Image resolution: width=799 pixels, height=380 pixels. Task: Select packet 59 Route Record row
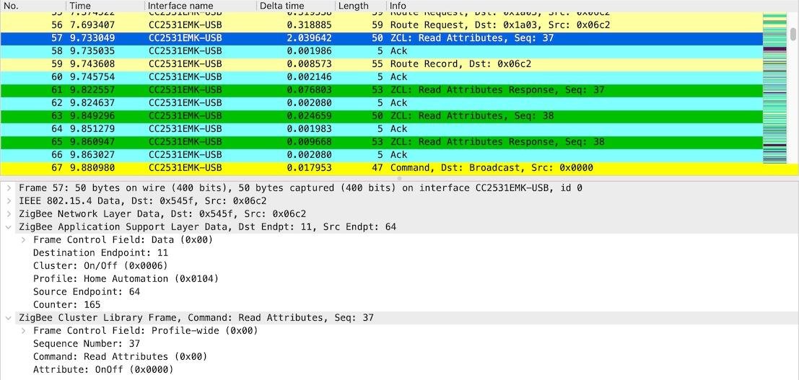point(381,64)
